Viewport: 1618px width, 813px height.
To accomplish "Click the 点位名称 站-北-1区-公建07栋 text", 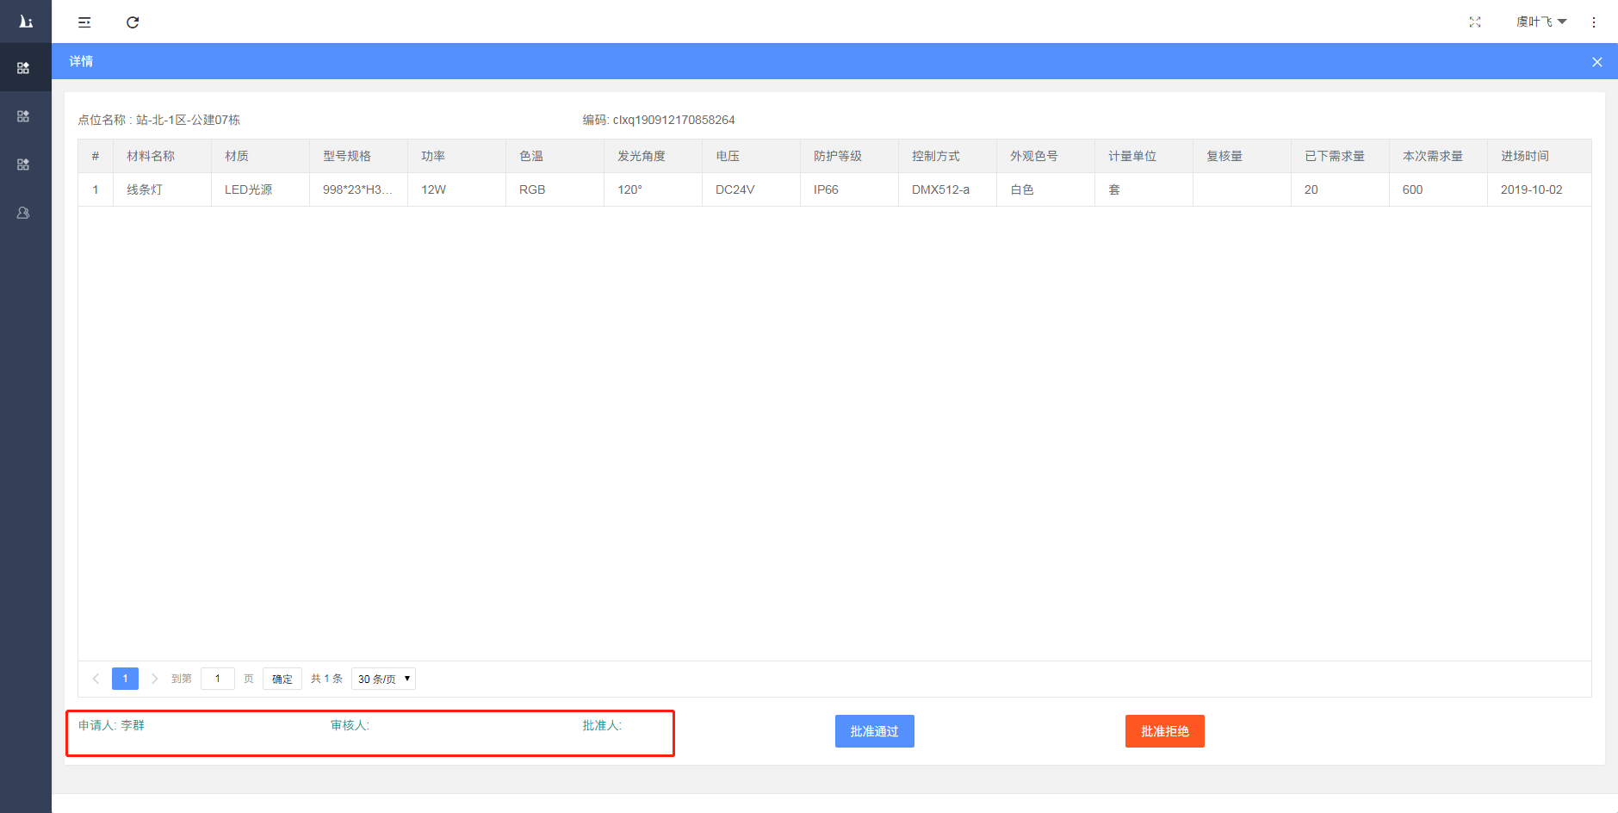I will 159,120.
